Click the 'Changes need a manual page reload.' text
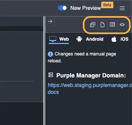Viewport: 132px width, 125px height. point(82,57)
